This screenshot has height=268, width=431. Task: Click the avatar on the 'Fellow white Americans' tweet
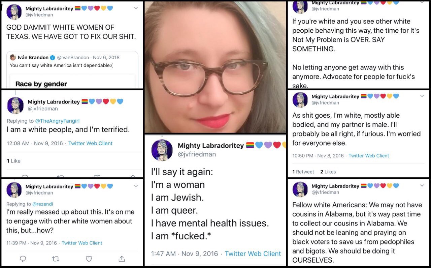click(300, 189)
